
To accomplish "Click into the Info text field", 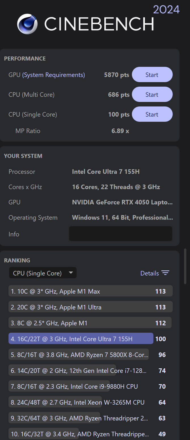I will coord(121,234).
